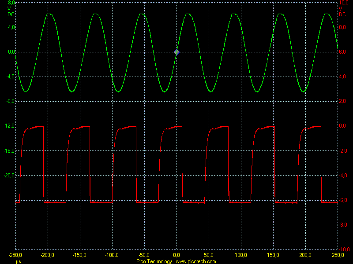Select the green V DC channel label

click(x=10, y=11)
